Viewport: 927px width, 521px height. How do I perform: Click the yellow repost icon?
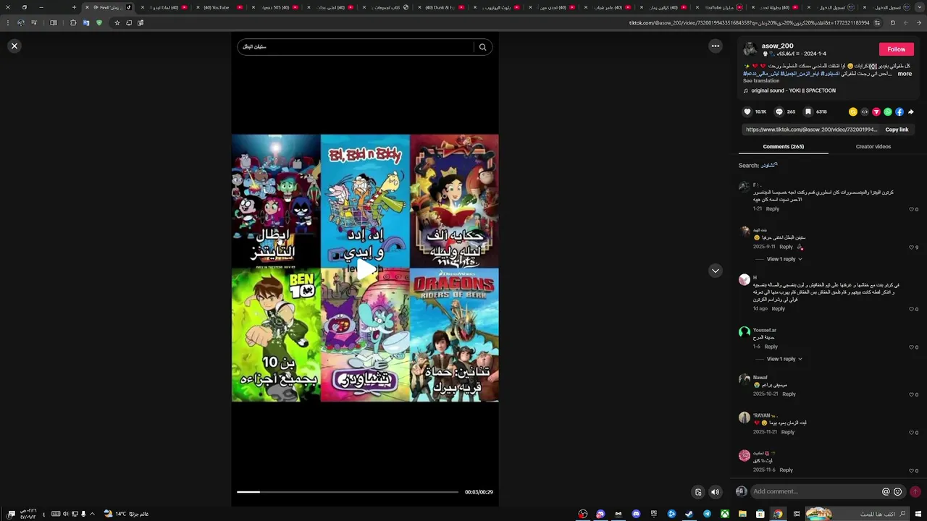tap(853, 112)
